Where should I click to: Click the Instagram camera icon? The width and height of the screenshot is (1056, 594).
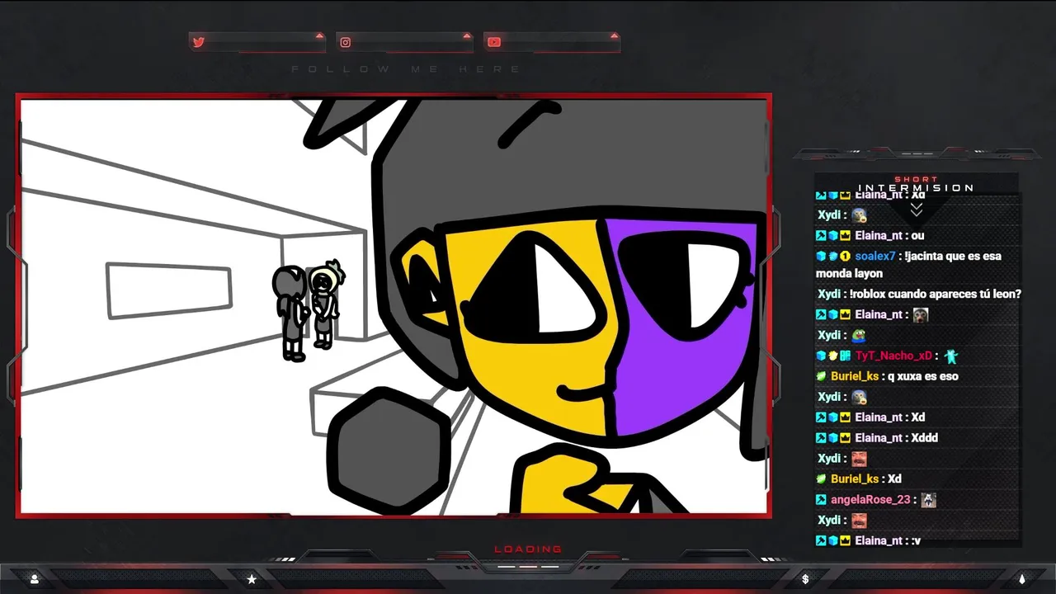[346, 42]
